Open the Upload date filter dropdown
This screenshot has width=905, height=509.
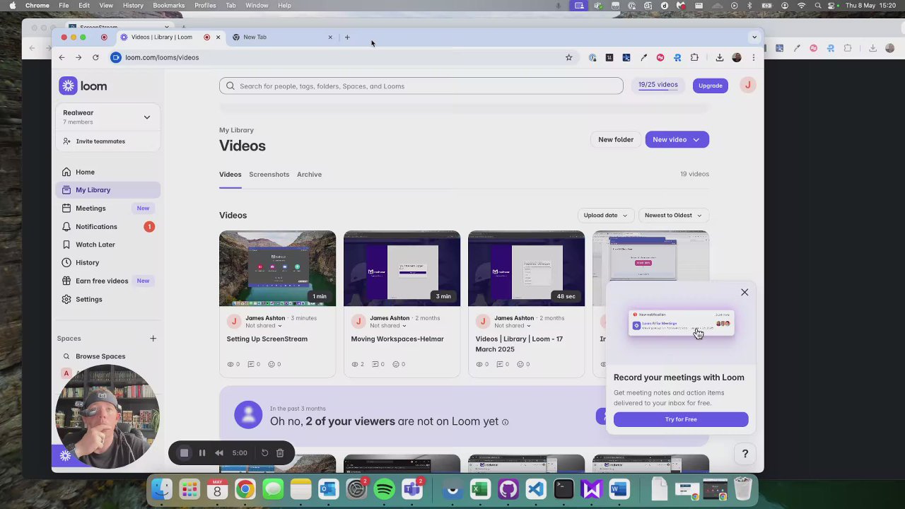point(605,215)
